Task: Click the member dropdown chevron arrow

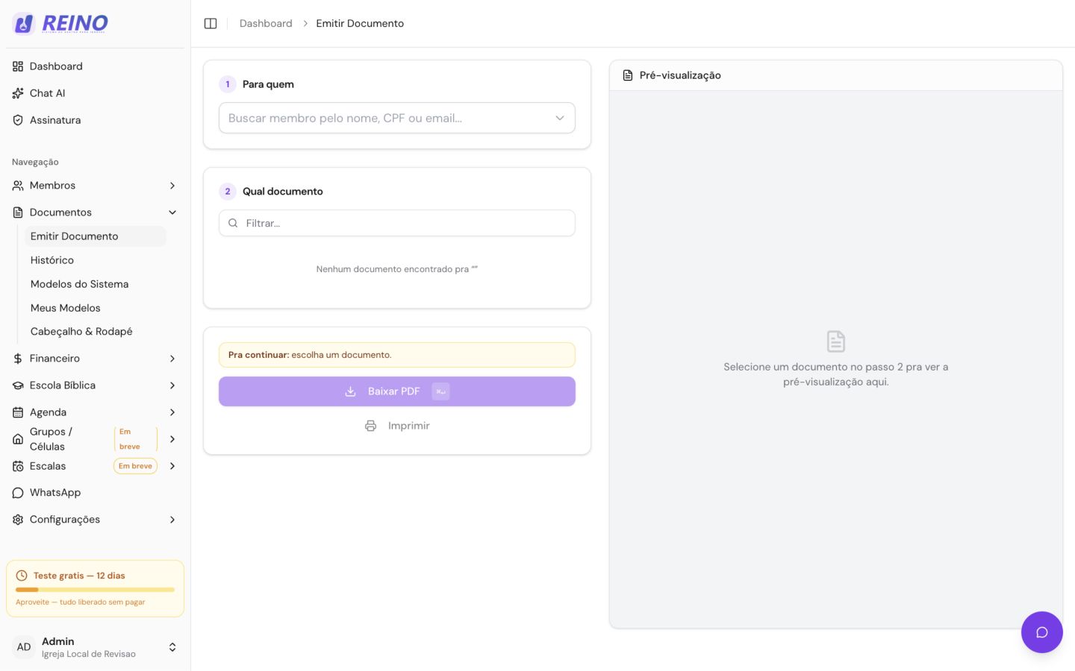Action: (560, 118)
